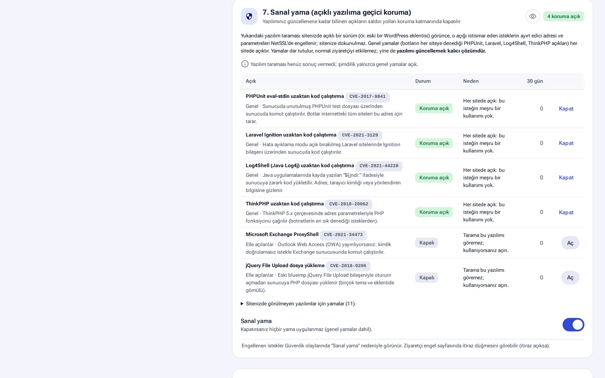Click the CVE-2018-20062 tag
Image resolution: width=605 pixels, height=378 pixels.
(x=349, y=204)
